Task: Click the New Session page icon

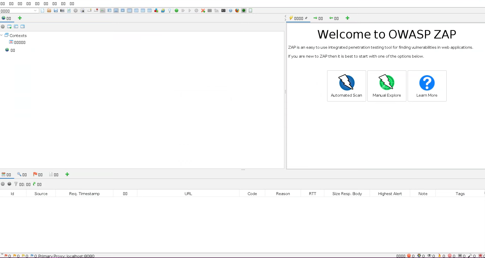Action: point(42,11)
